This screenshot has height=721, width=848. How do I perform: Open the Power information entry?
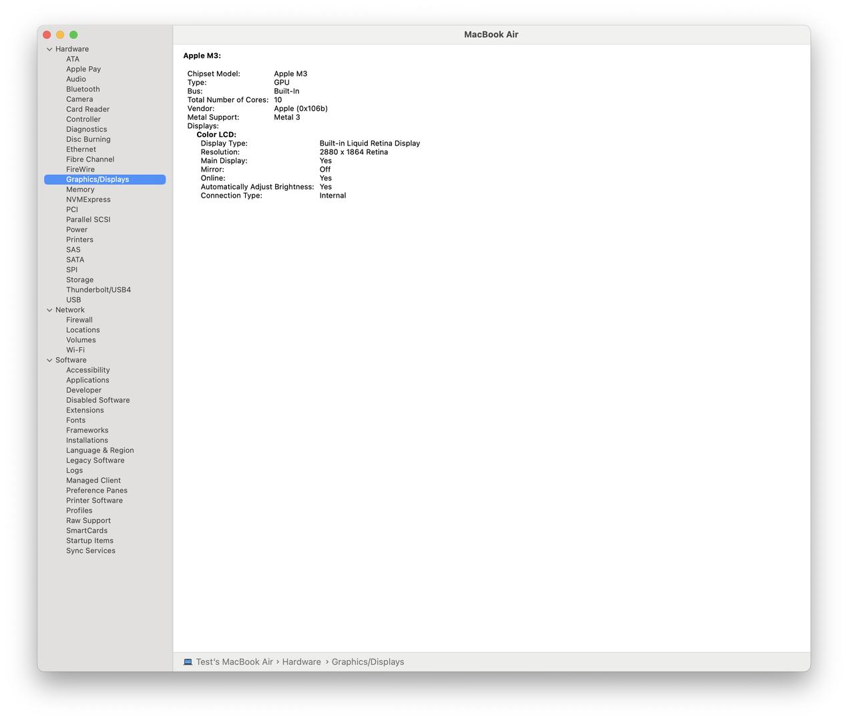point(77,230)
